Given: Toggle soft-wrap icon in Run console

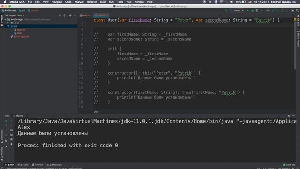Looking at the screenshot, I should point(11,130).
